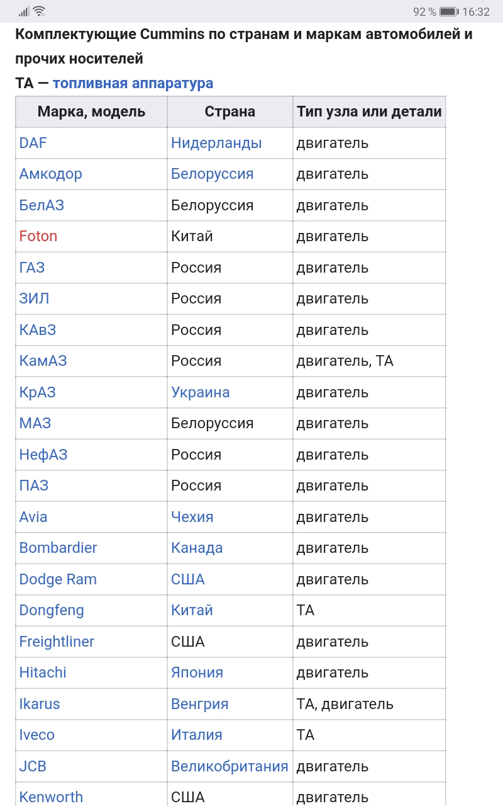Click the Страна column header
Image resolution: width=503 pixels, height=806 pixels.
click(230, 112)
